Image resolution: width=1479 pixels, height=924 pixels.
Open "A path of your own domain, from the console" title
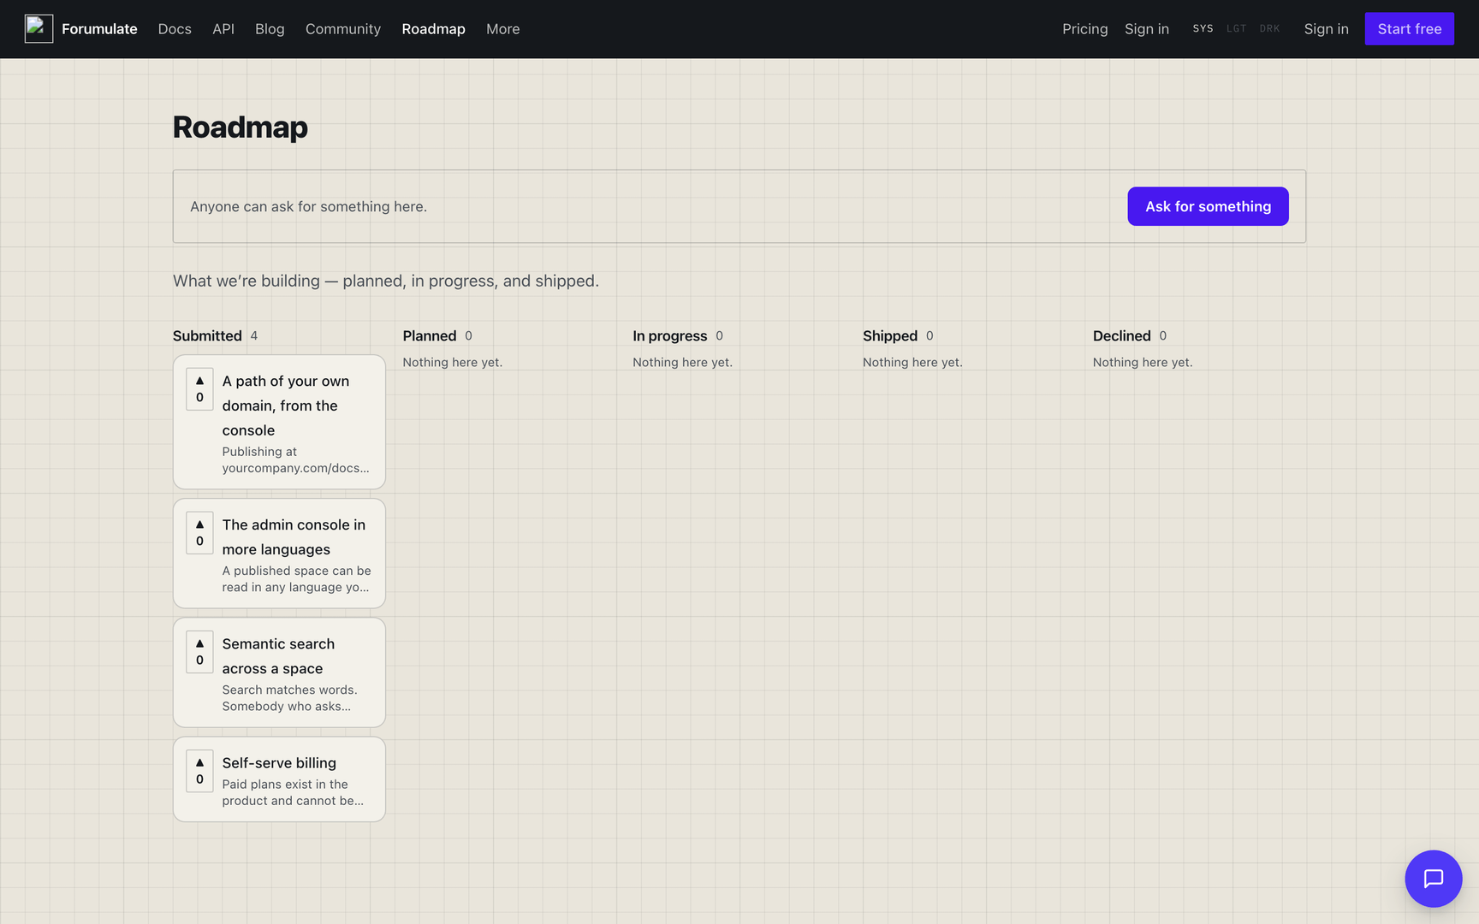pyautogui.click(x=286, y=406)
